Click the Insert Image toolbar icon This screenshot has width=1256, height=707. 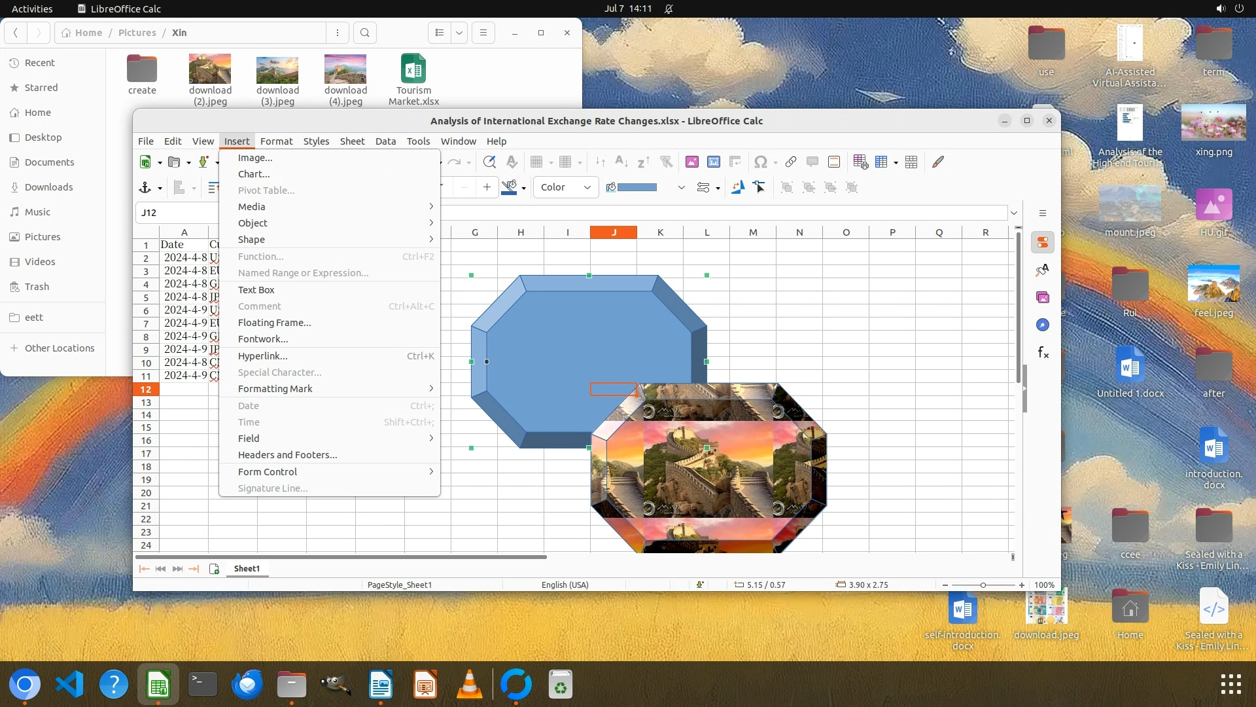(x=691, y=162)
